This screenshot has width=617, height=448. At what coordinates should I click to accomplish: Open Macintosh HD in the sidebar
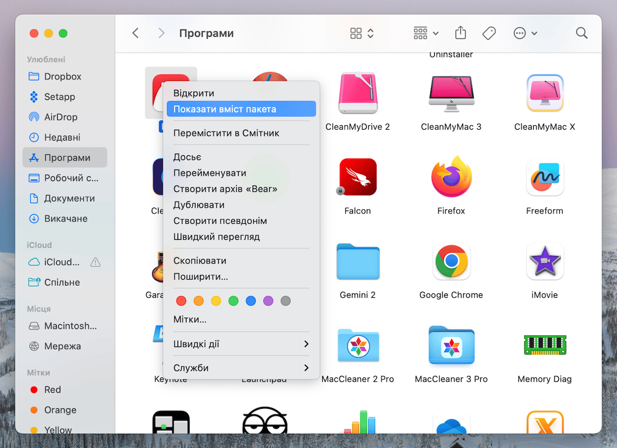pos(65,326)
